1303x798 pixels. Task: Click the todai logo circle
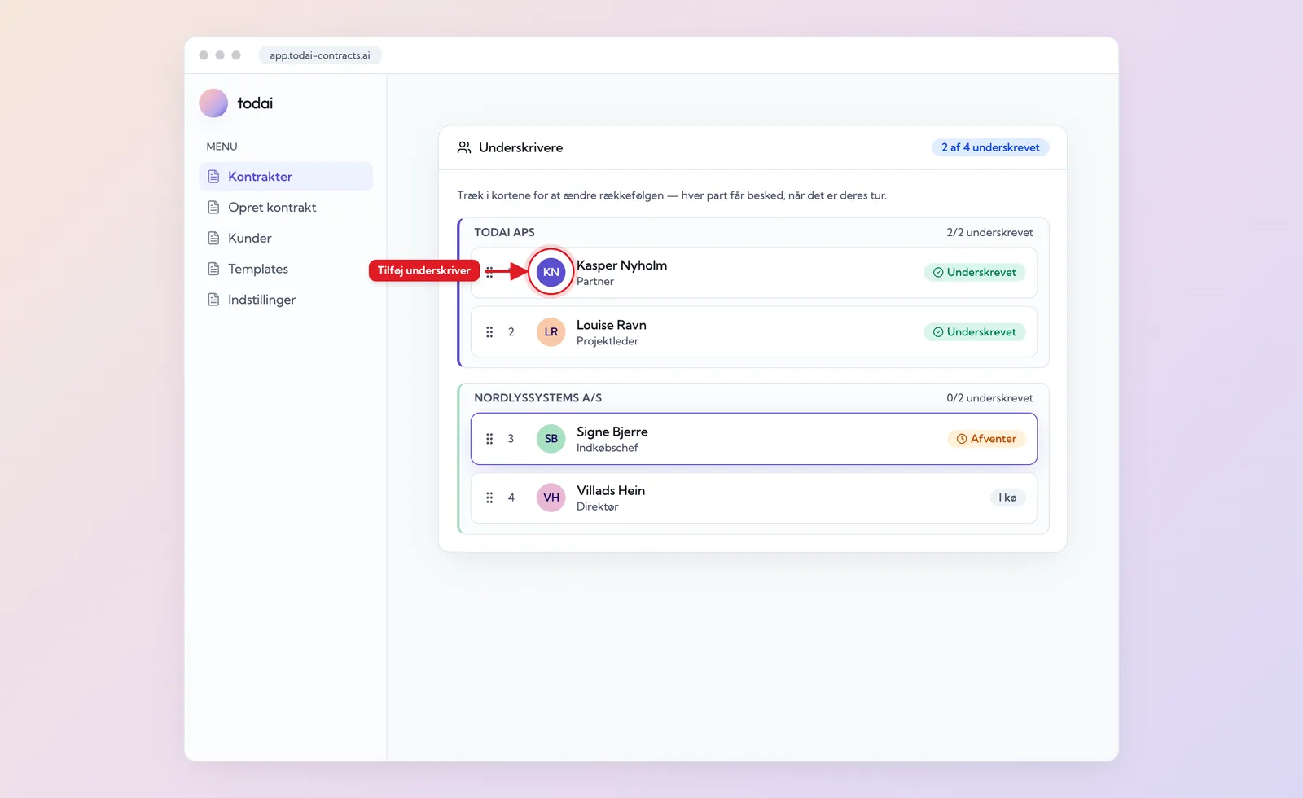213,103
